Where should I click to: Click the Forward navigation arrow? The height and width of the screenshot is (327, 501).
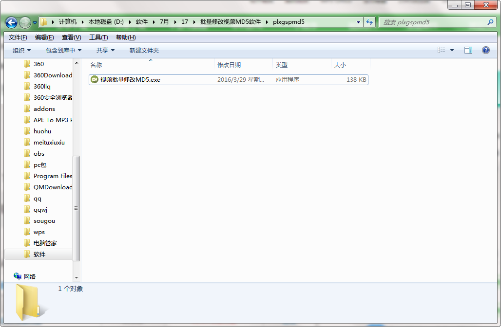[x=25, y=22]
